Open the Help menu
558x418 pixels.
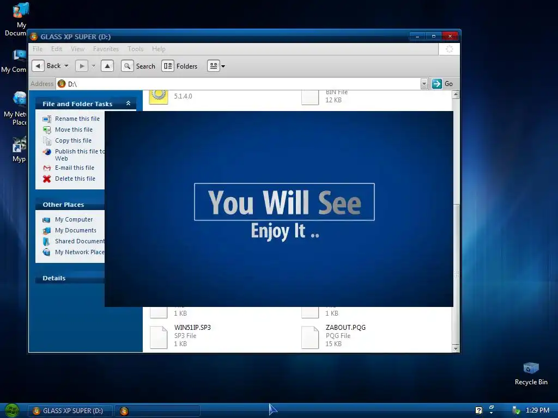tap(159, 49)
